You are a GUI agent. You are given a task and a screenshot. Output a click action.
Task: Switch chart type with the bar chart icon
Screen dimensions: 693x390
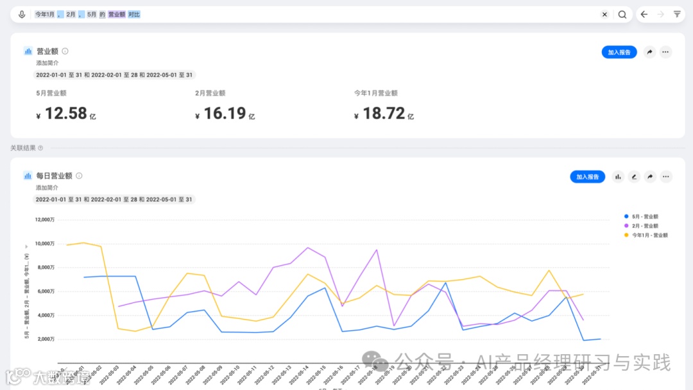(x=618, y=177)
